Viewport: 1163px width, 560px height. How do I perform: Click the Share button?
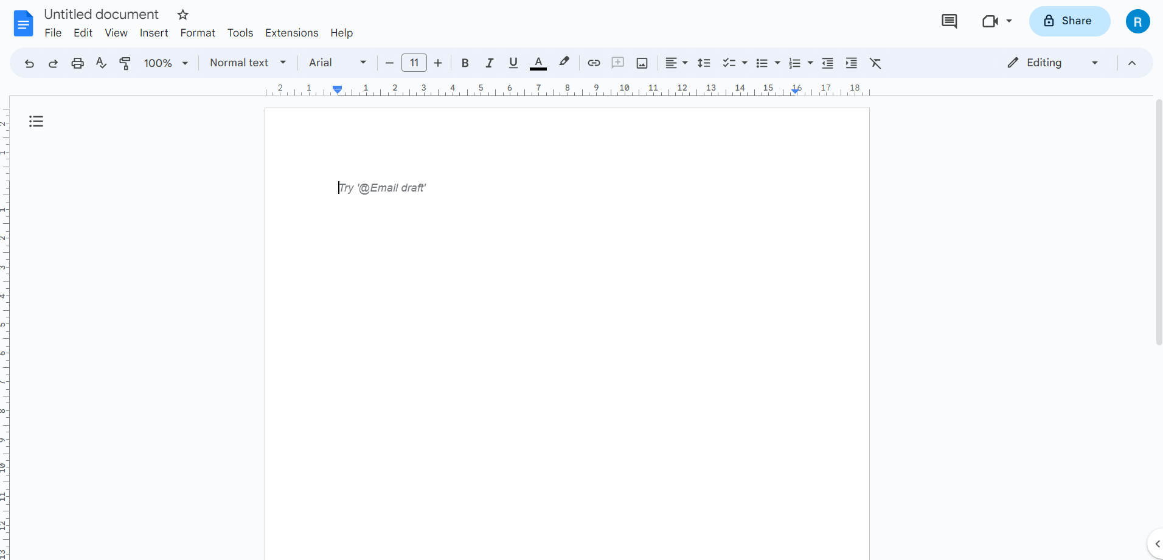click(1069, 21)
